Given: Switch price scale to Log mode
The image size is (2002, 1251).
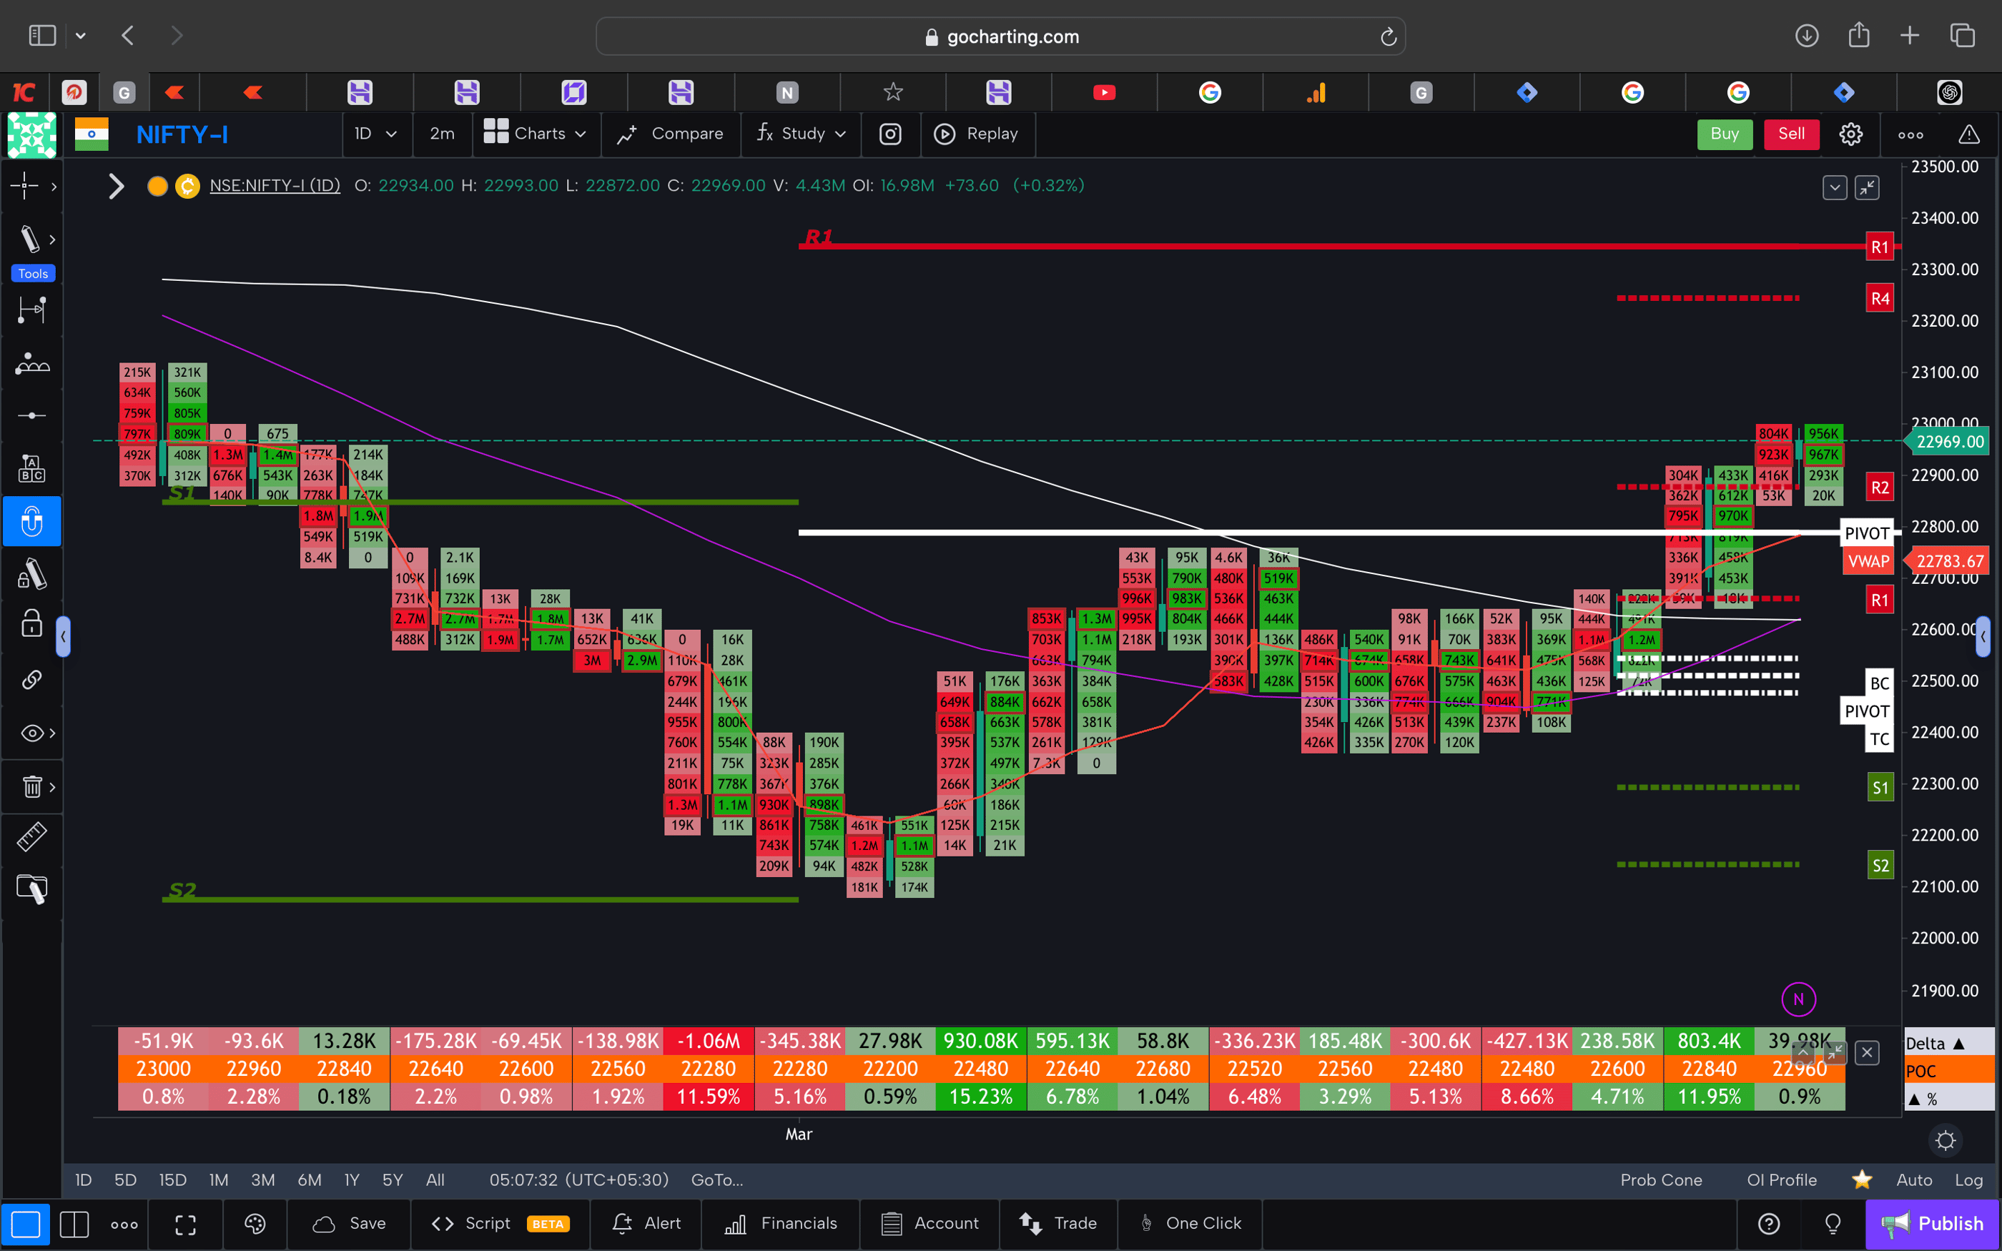Looking at the screenshot, I should pos(1970,1180).
